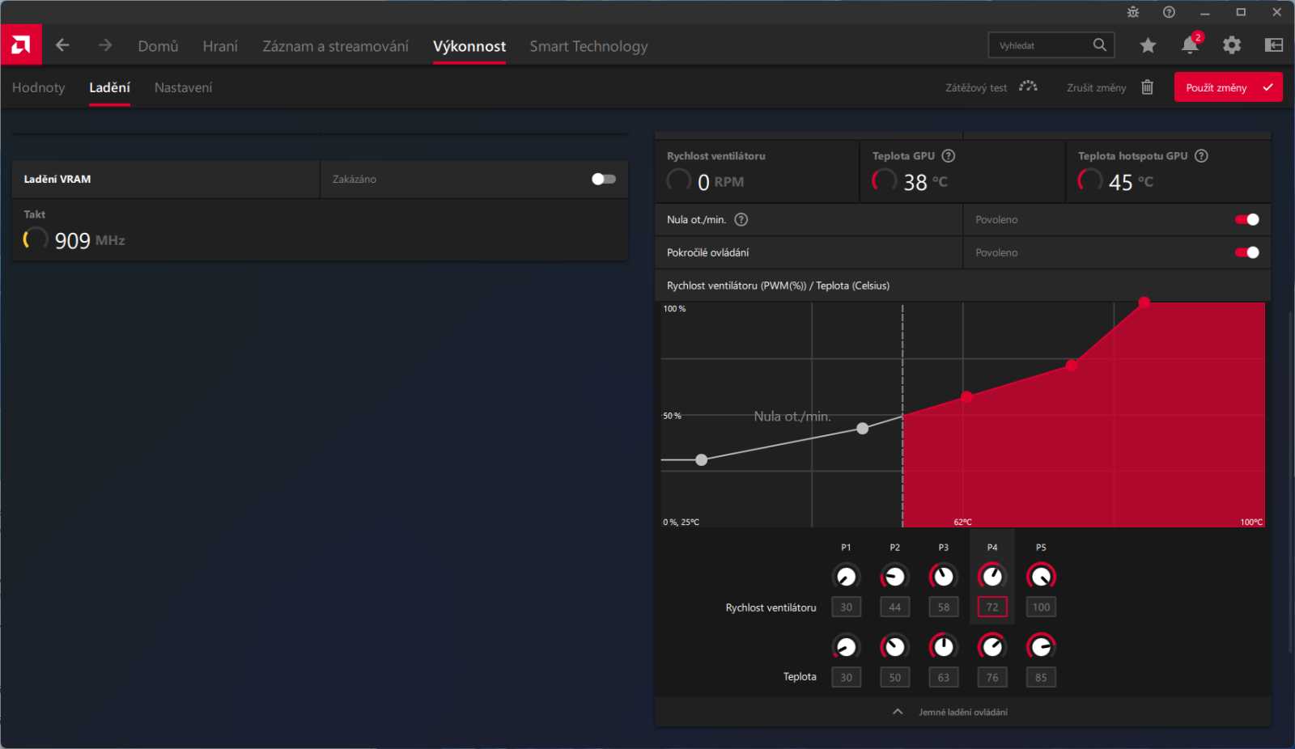Show help for Nula ot./min.
Viewport: 1295px width, 749px height.
point(741,220)
